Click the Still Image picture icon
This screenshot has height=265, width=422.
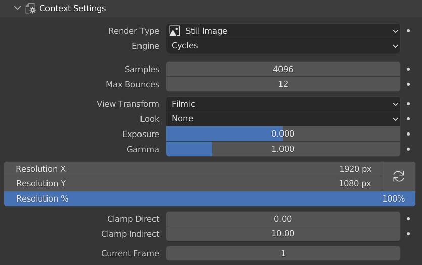(175, 31)
